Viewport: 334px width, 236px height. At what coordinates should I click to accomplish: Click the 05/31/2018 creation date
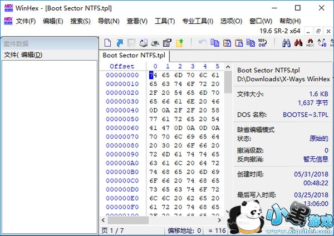coord(311,174)
